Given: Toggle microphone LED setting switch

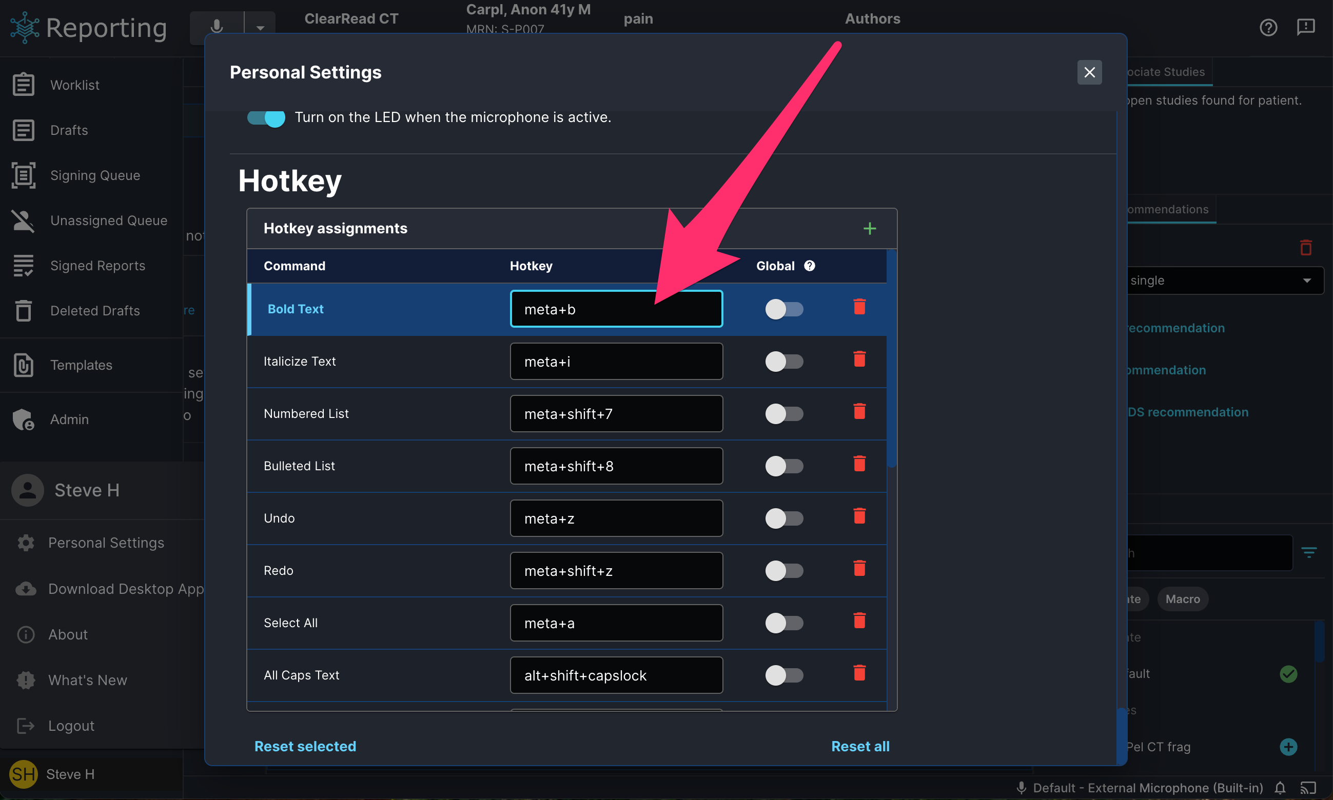Looking at the screenshot, I should tap(266, 117).
